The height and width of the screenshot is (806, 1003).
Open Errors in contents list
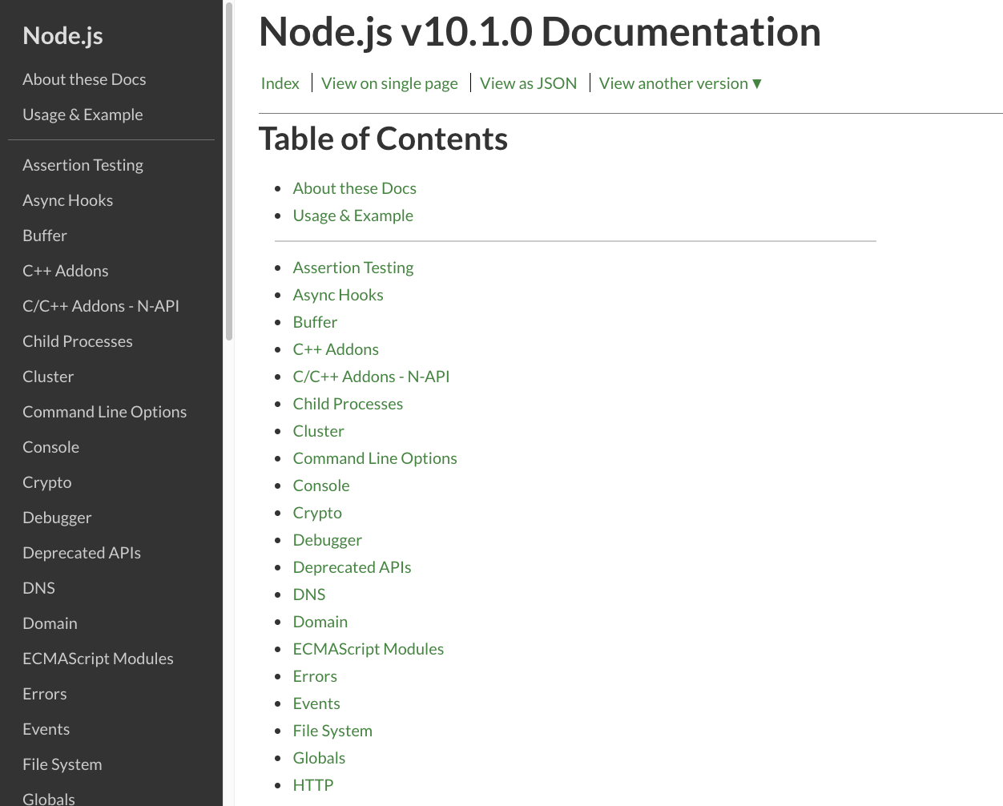[x=315, y=676]
